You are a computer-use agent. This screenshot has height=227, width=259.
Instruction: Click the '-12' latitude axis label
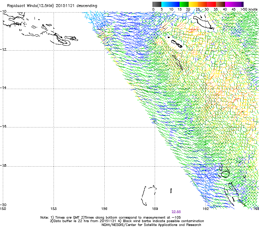3,50
